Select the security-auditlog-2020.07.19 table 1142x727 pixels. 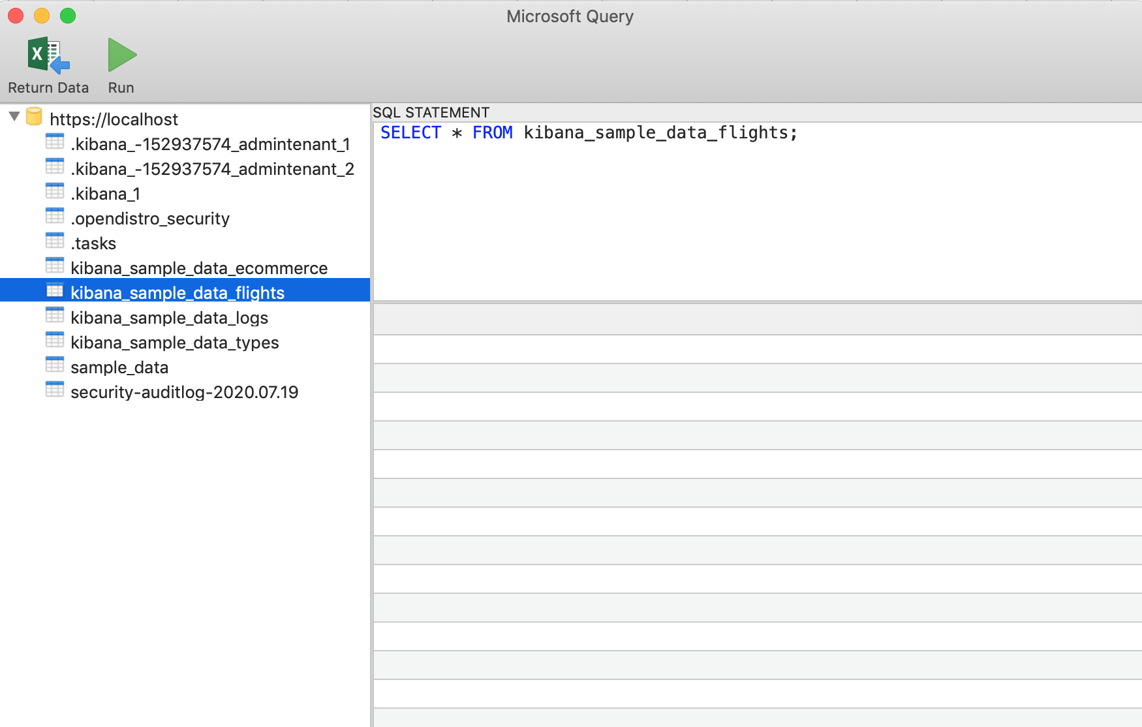pyautogui.click(x=185, y=392)
